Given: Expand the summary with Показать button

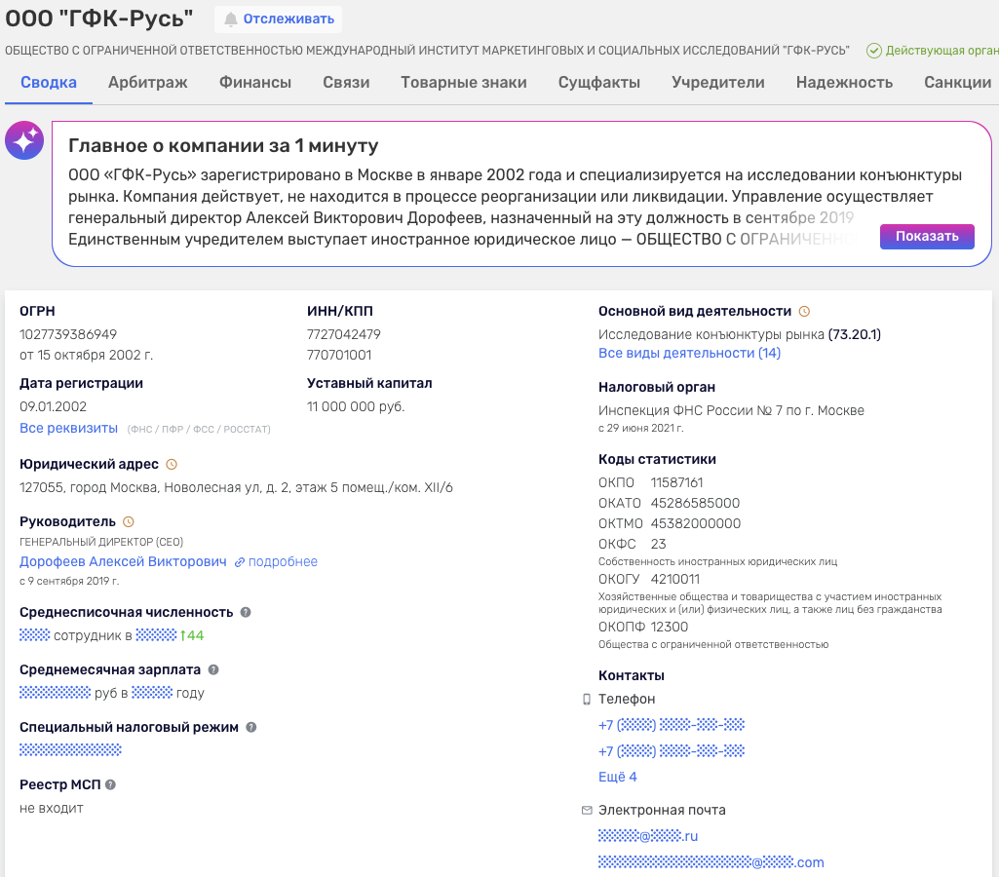Looking at the screenshot, I should pyautogui.click(x=927, y=236).
